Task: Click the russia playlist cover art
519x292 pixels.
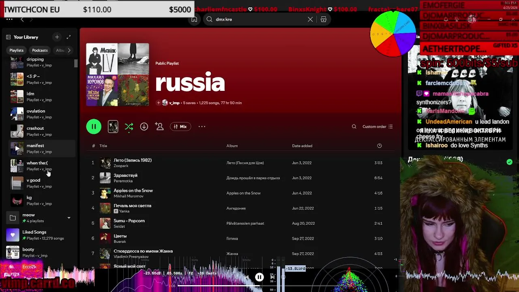Action: point(118,75)
